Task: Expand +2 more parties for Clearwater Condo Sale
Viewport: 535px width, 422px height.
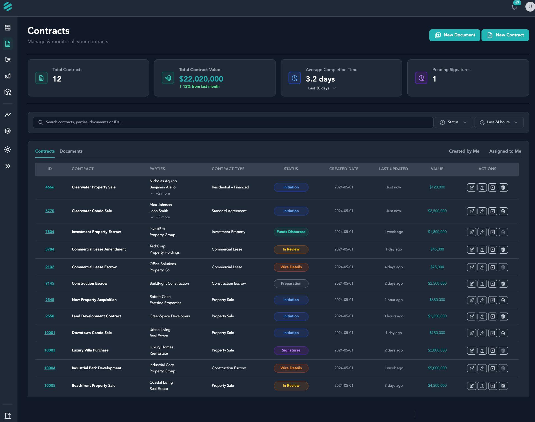Action: (x=160, y=217)
